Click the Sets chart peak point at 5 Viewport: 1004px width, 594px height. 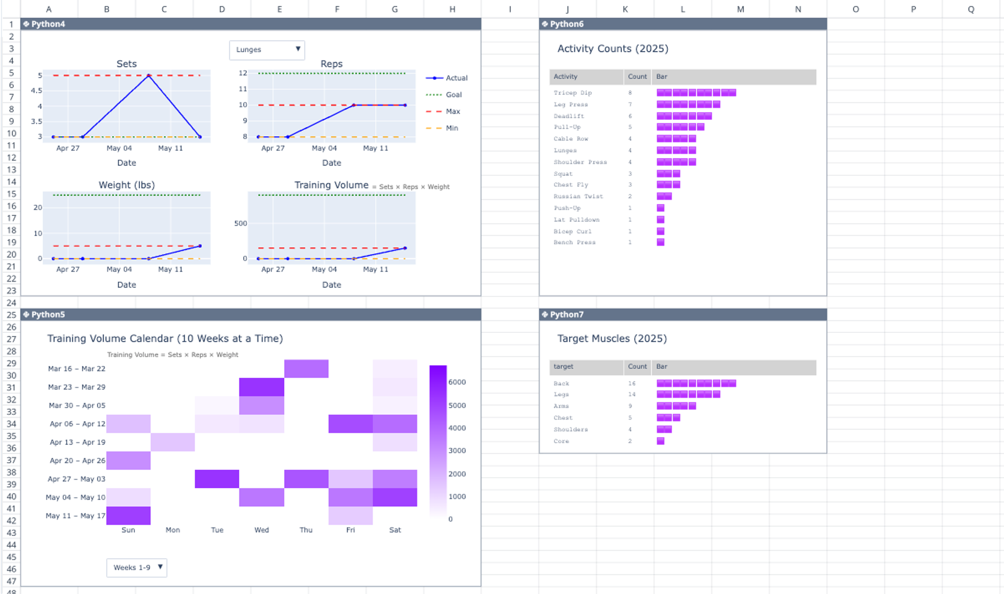149,76
